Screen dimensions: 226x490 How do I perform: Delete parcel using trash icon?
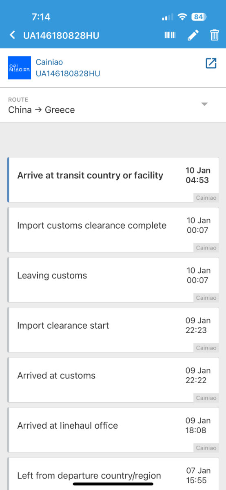coord(215,35)
